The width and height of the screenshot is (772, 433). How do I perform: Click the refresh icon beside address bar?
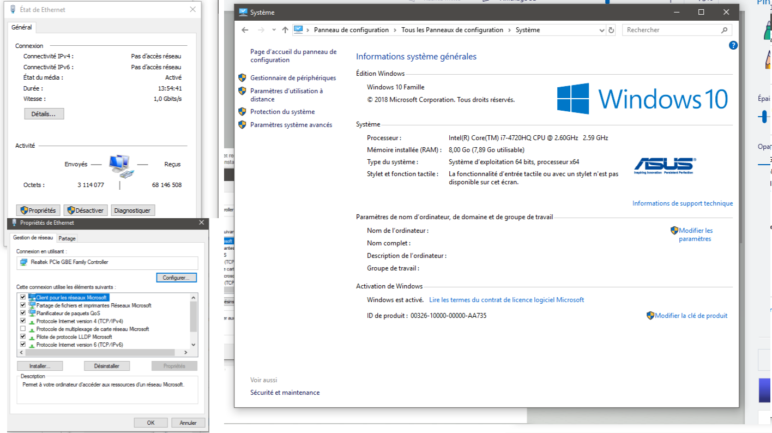coord(611,30)
